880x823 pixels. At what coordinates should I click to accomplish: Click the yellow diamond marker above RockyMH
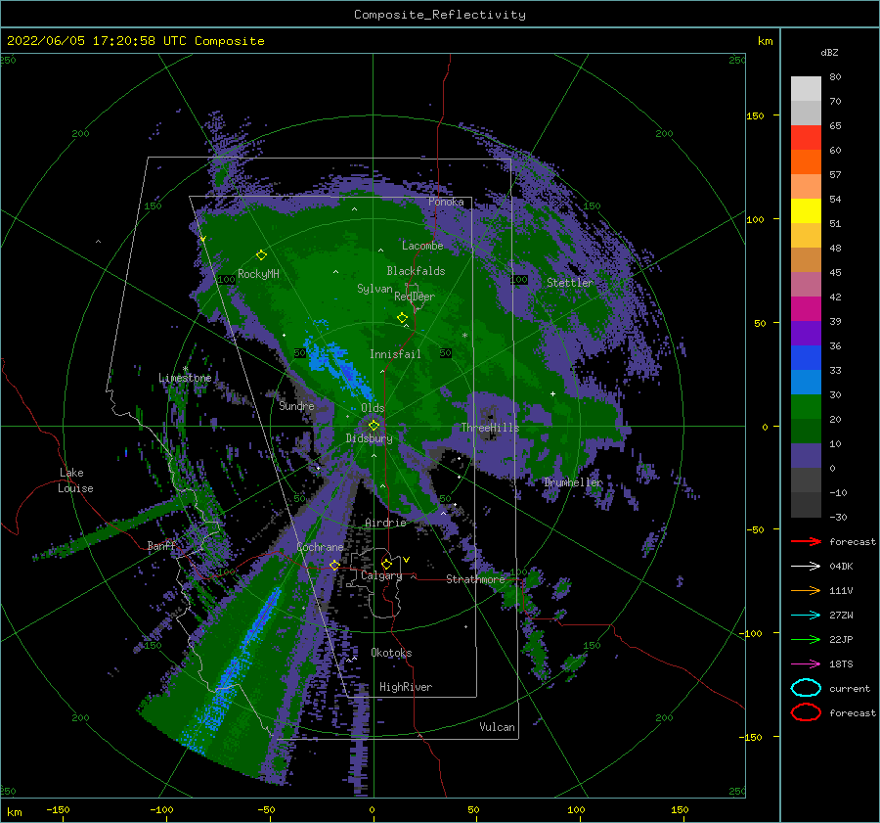pyautogui.click(x=261, y=255)
